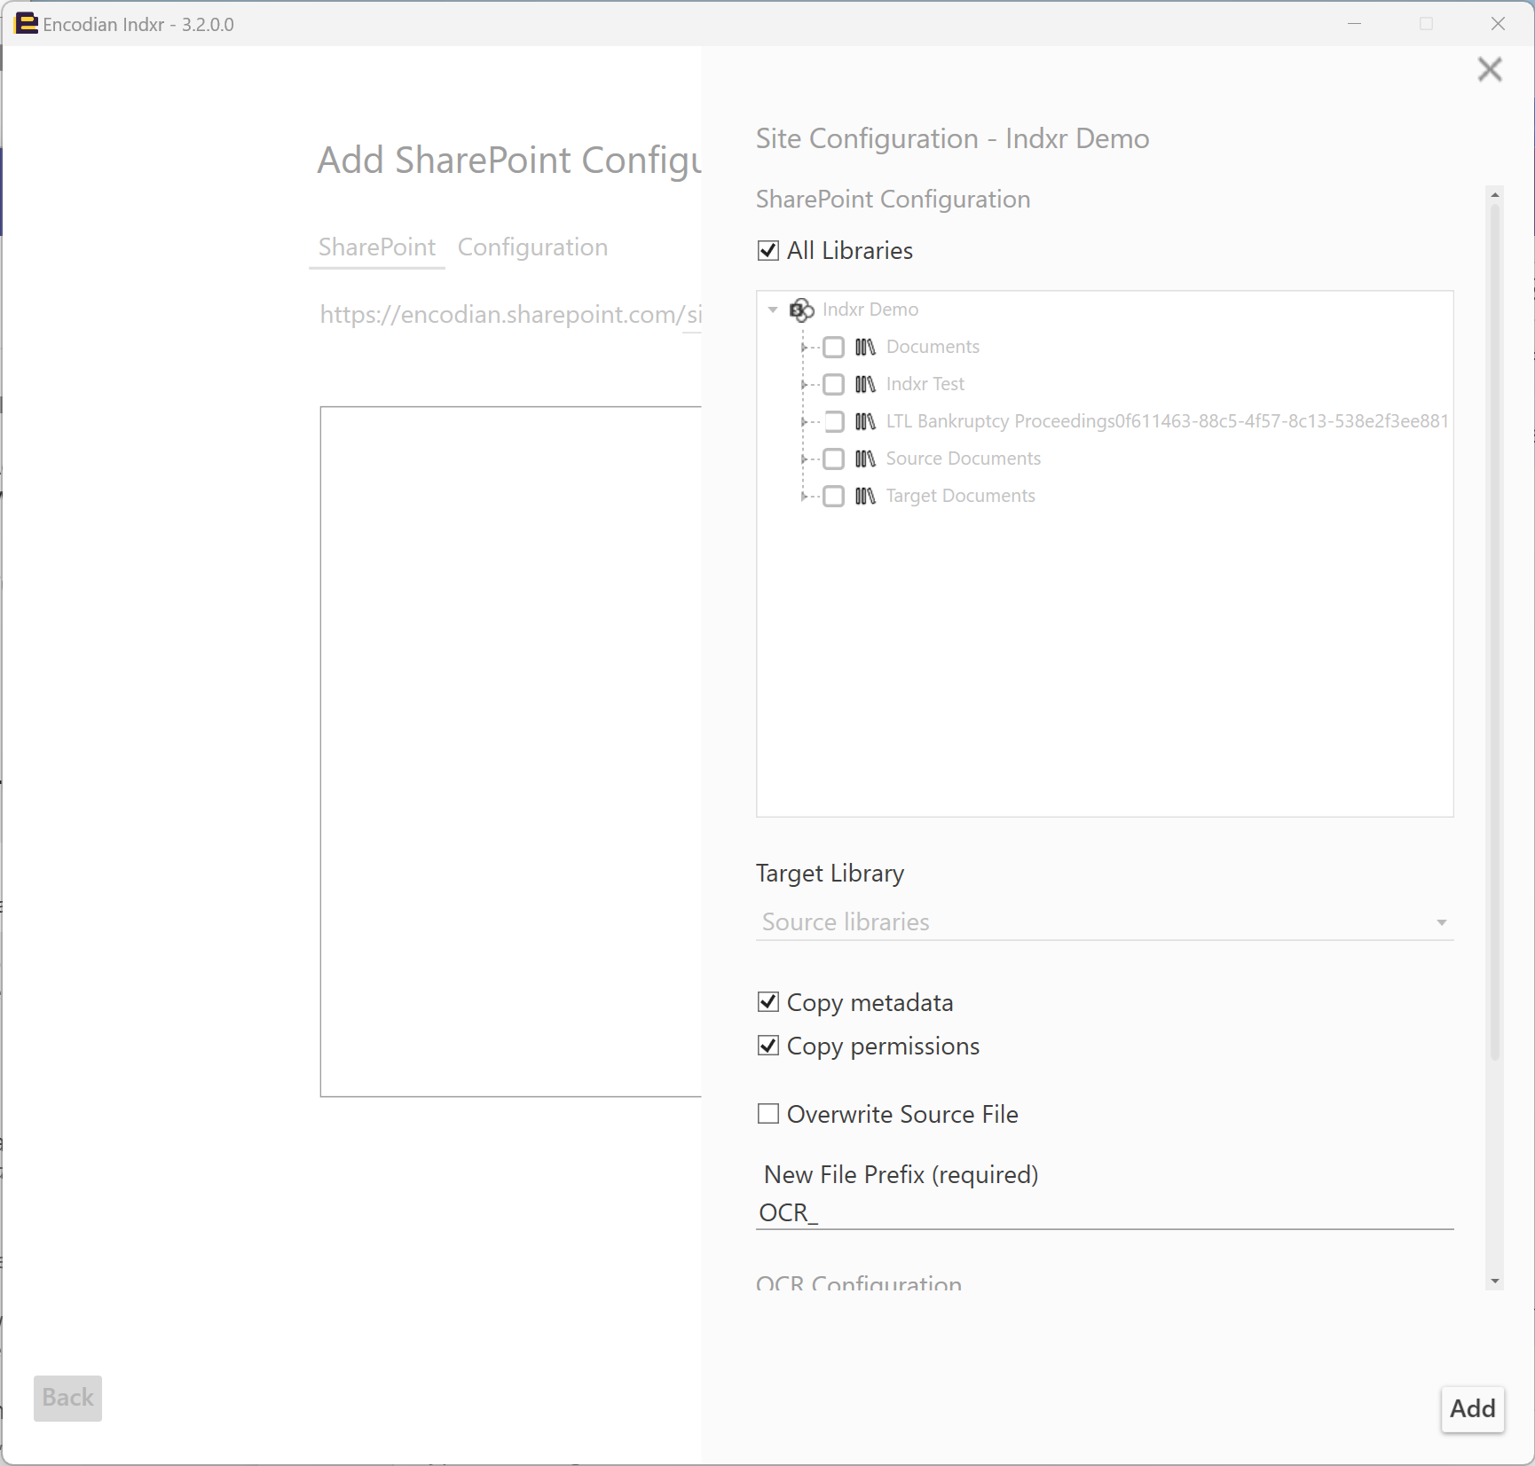Click the Target Documents library icon
The height and width of the screenshot is (1466, 1535).
865,496
